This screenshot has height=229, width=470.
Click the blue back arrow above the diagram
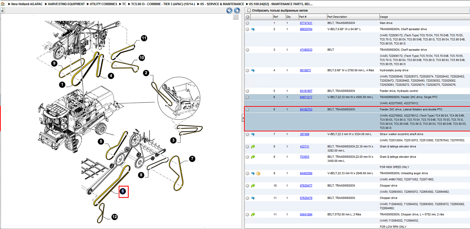tap(229, 11)
